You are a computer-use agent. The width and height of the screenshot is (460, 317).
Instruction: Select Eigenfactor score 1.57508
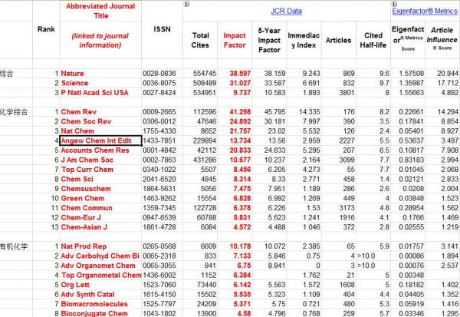[411, 74]
